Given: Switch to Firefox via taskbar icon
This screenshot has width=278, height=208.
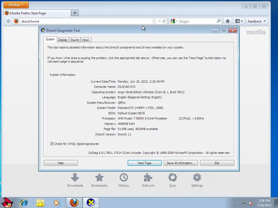Looking at the screenshot, I should 74,203.
